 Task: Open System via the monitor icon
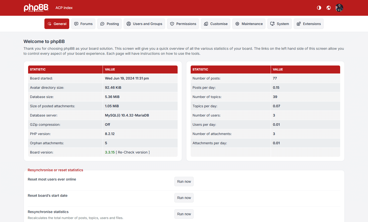(x=272, y=24)
